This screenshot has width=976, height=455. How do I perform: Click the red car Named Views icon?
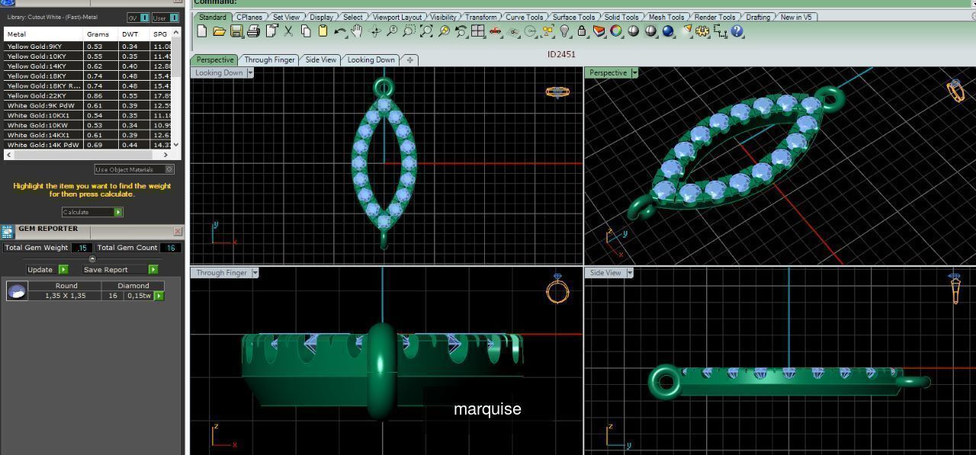click(496, 31)
